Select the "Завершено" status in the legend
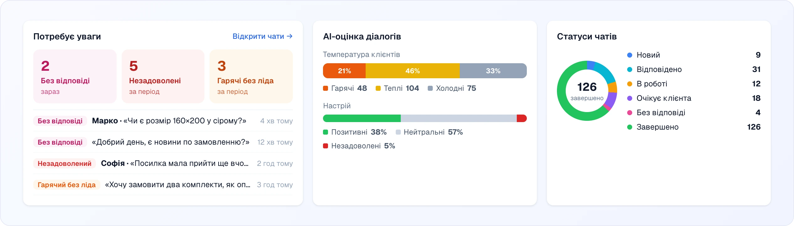This screenshot has height=226, width=794. tap(694, 127)
